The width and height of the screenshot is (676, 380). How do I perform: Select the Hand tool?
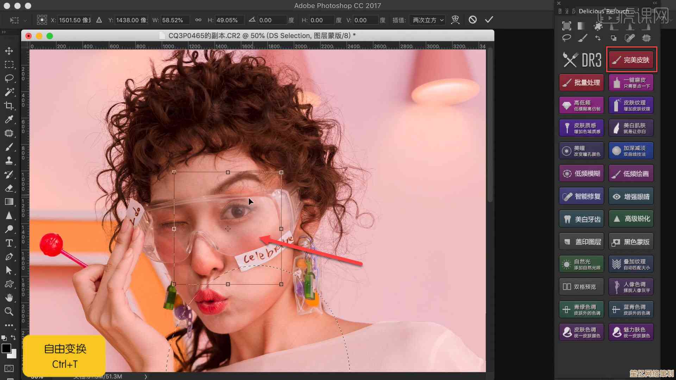click(x=9, y=298)
